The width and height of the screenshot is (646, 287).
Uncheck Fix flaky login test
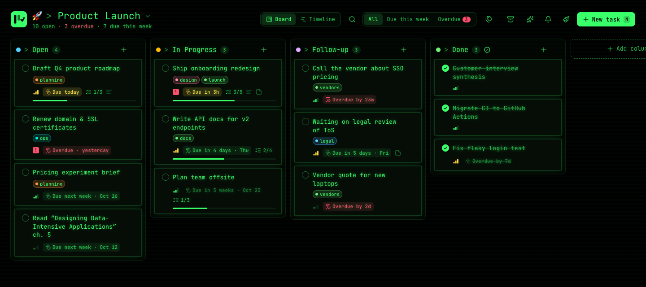pos(445,148)
